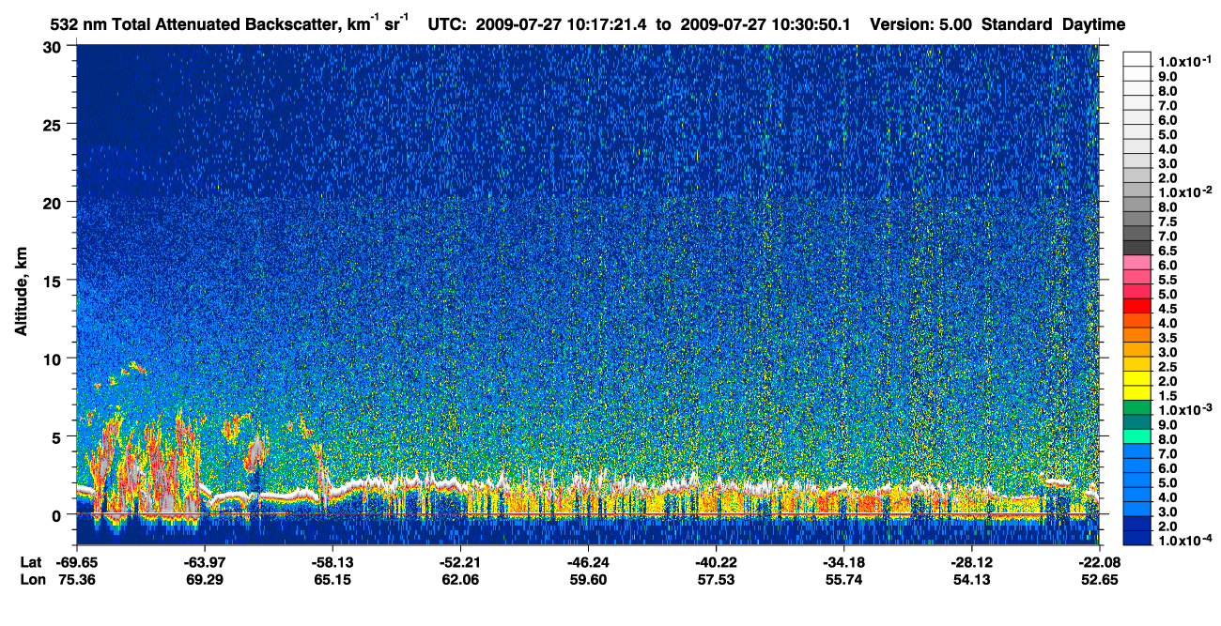The image size is (1221, 626).
Task: Click longitude value '69.29'
Action: pyautogui.click(x=204, y=581)
